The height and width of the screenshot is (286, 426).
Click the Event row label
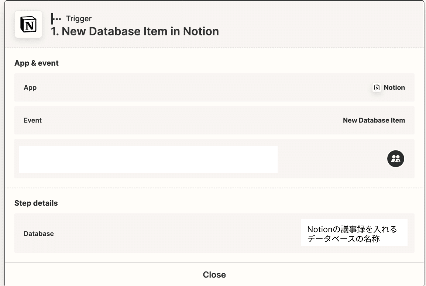(x=32, y=120)
